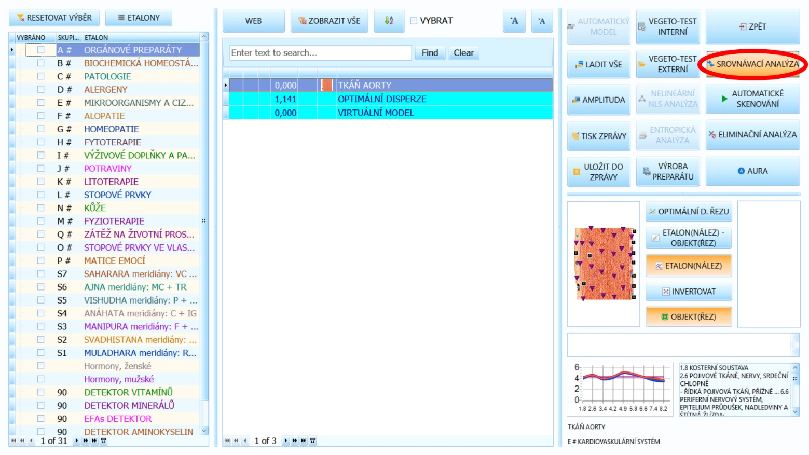Open ELIMINAČNÍ ANALÝZA
This screenshot has width=809, height=455.
point(752,135)
